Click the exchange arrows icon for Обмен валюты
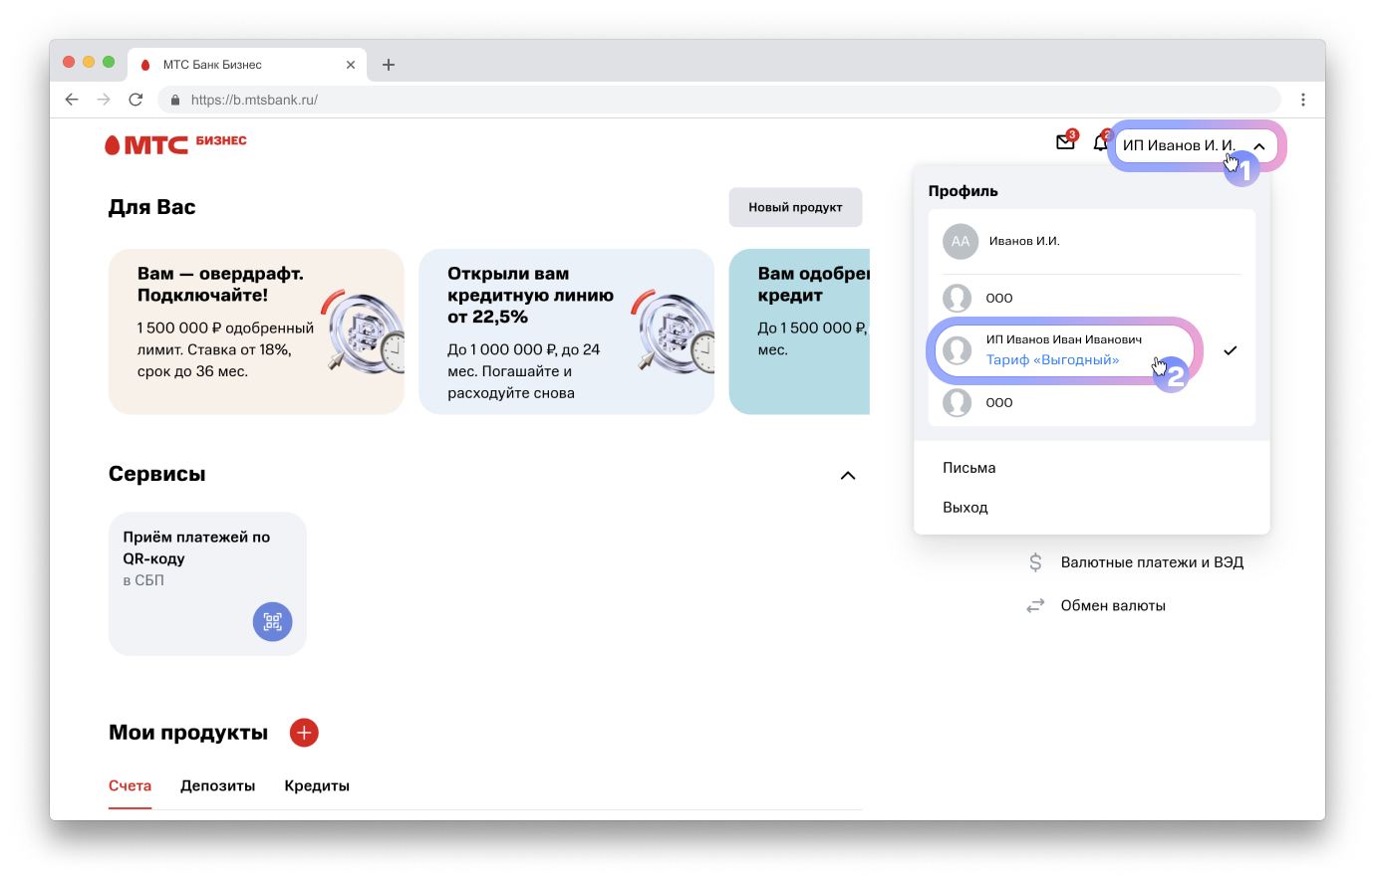 (x=1035, y=605)
